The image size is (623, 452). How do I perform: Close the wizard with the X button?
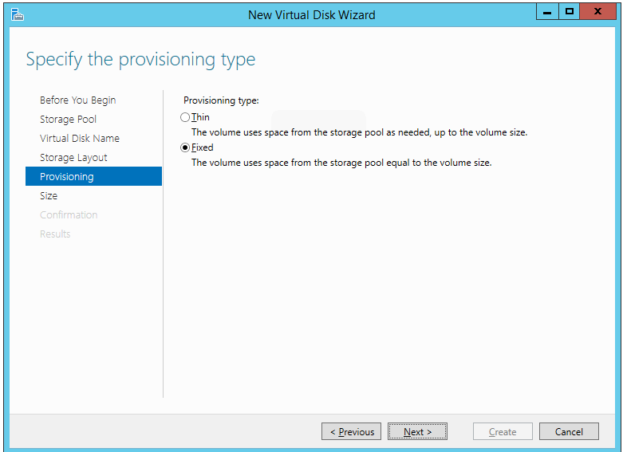coord(597,11)
